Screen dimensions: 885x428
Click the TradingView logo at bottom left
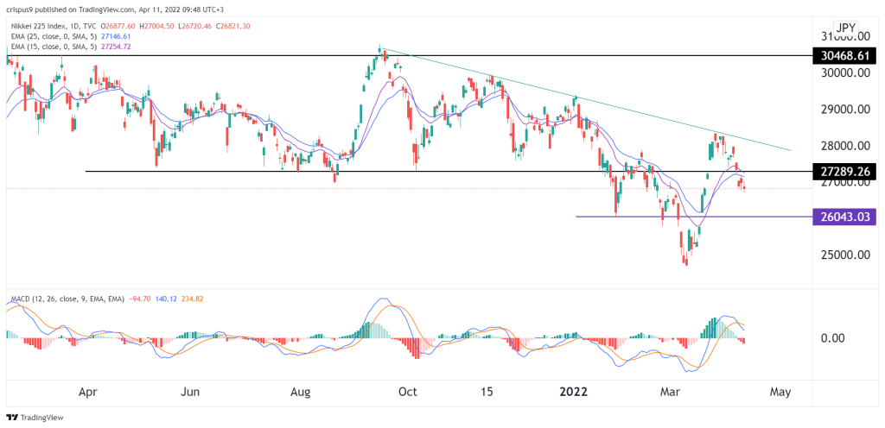coord(35,418)
